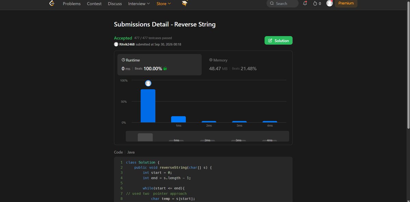
Task: Click the 'used two pointer approach' comment
Action: [x=156, y=193]
